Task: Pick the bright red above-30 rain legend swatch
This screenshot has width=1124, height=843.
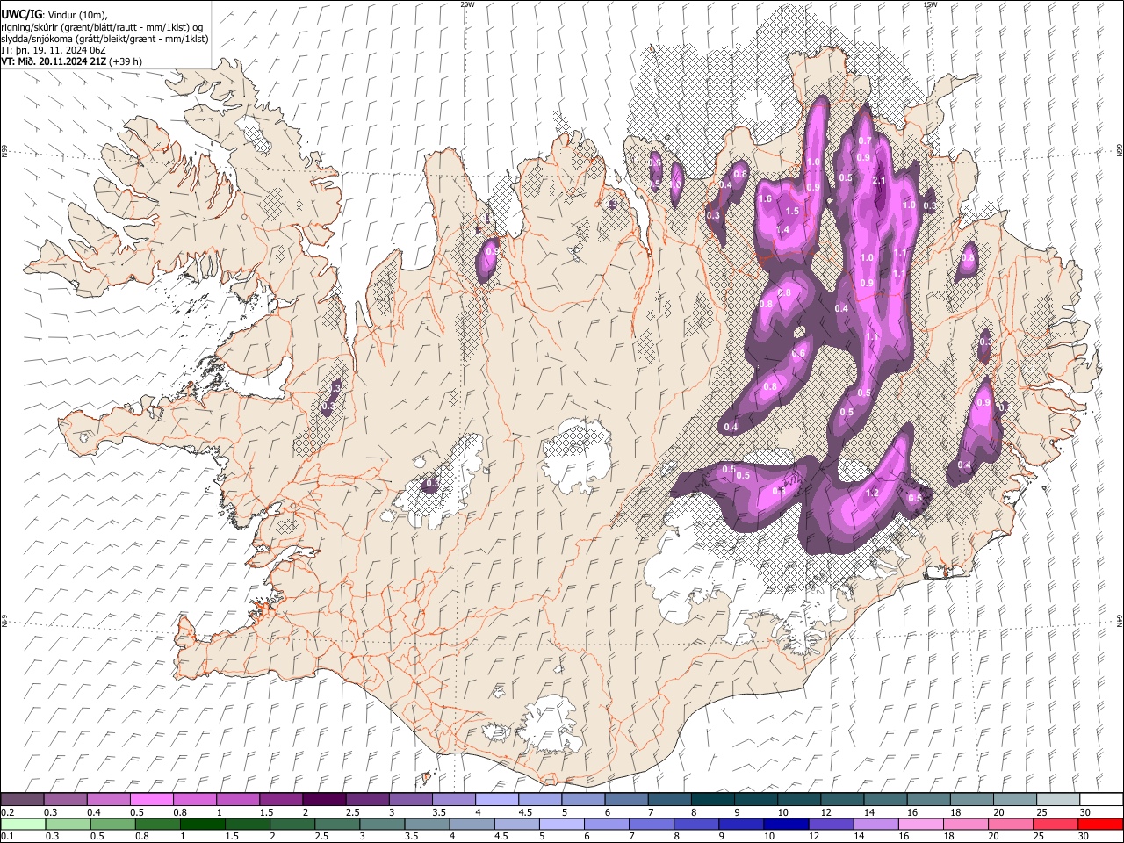Action: click(x=1101, y=824)
